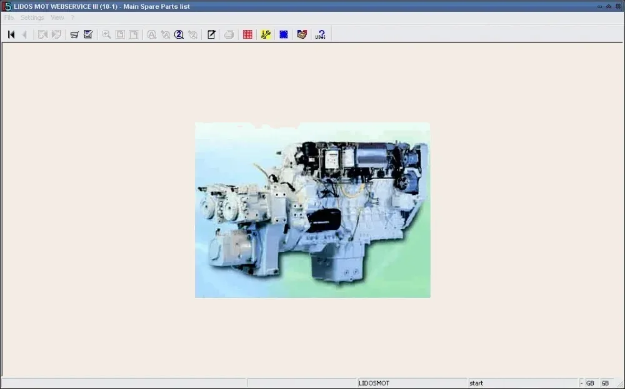Click the grayed circled A search icon
The image size is (625, 389).
pyautogui.click(x=151, y=34)
